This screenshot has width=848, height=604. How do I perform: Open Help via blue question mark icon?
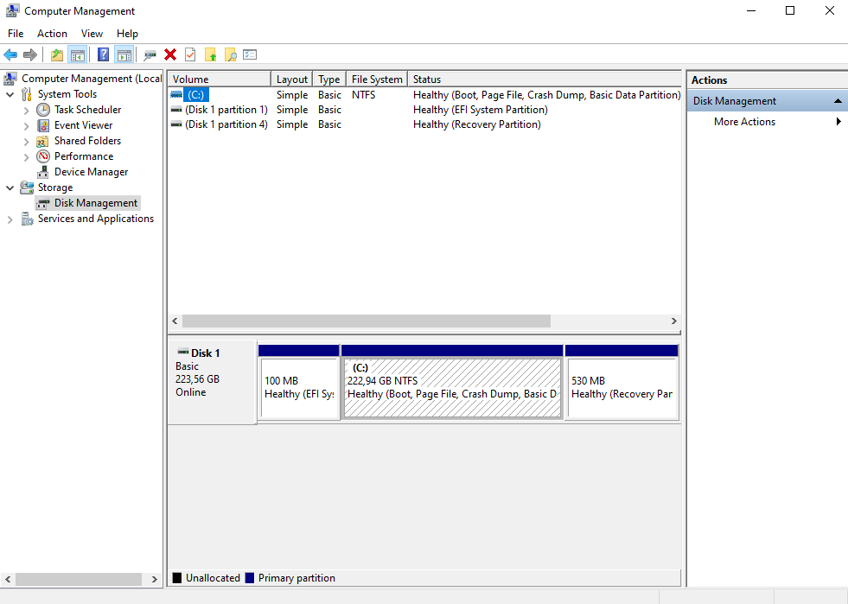point(103,55)
